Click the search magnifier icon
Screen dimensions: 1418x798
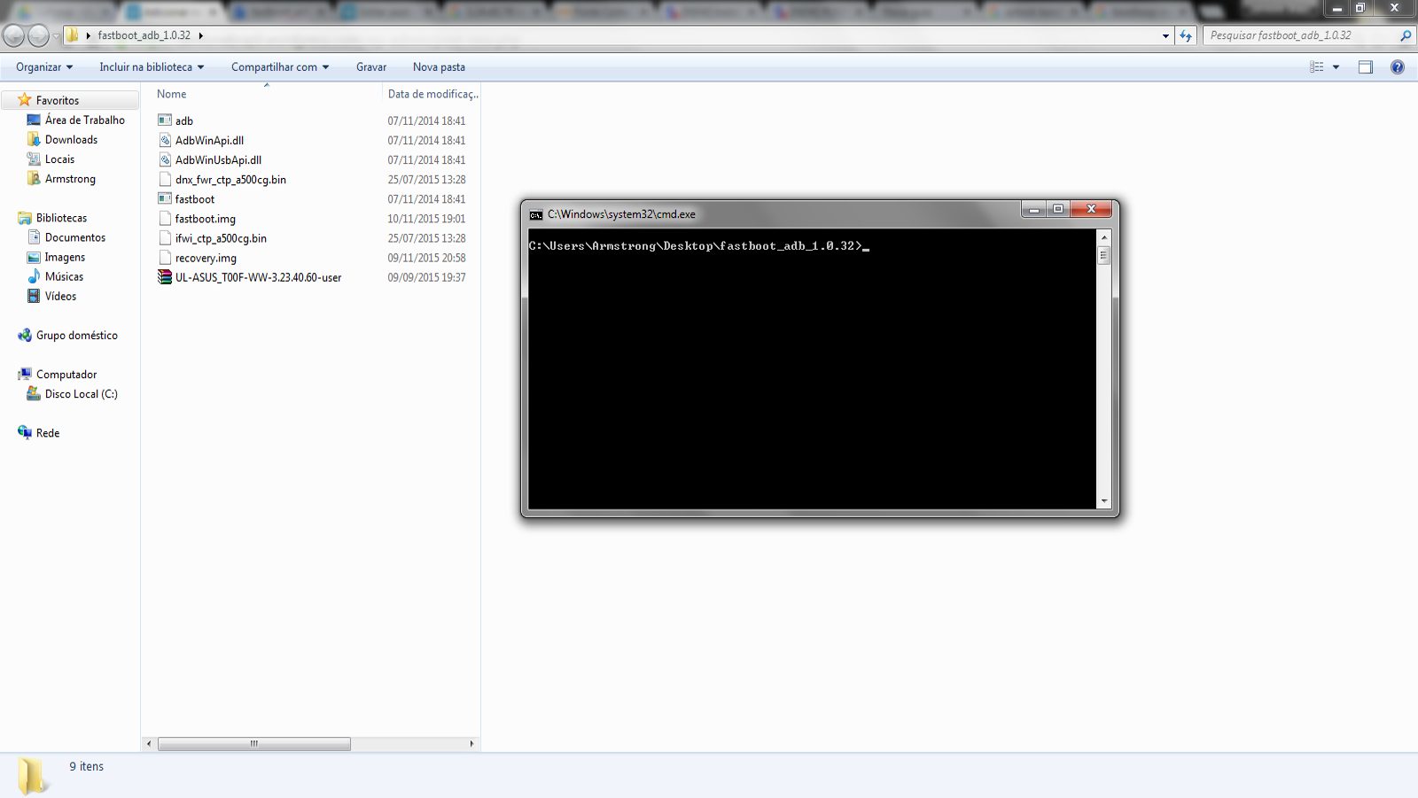(x=1406, y=35)
